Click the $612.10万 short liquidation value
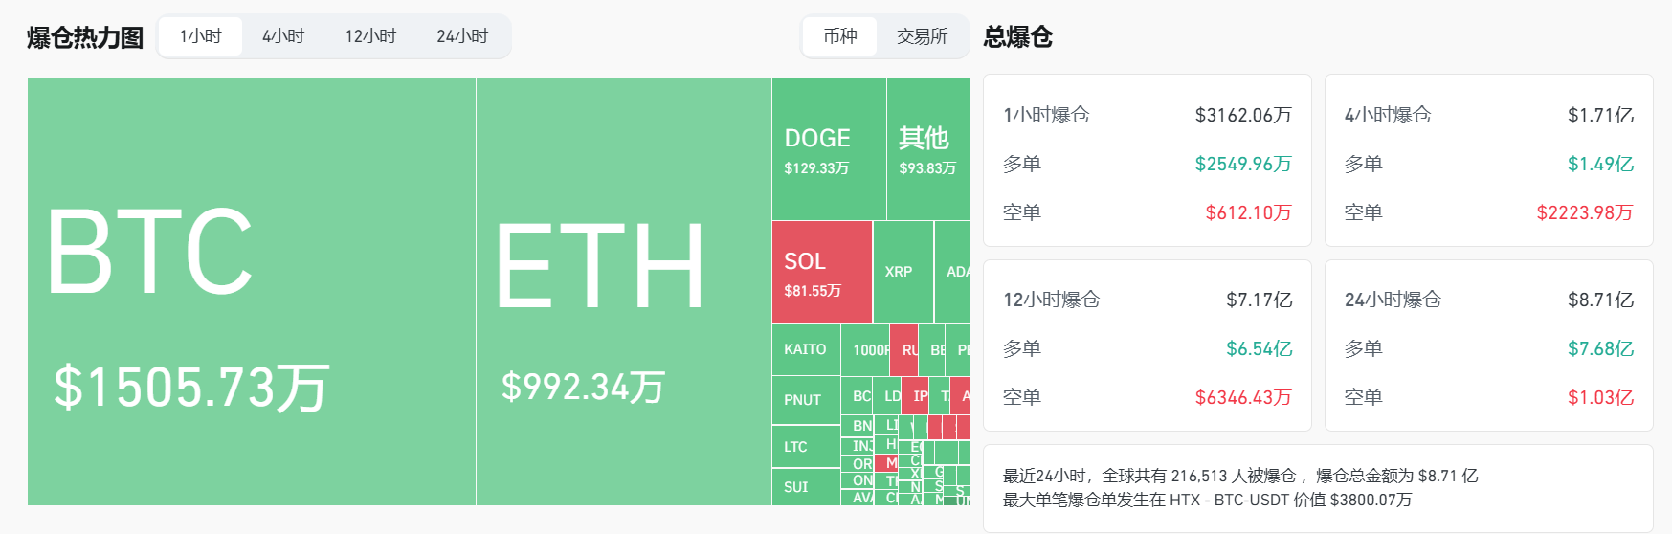Viewport: 1672px width, 534px height. (1248, 212)
